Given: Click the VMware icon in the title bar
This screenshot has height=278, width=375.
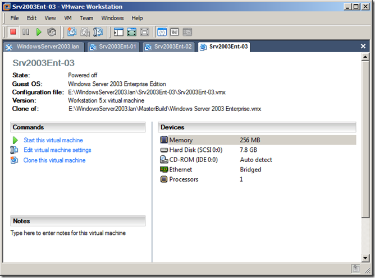Looking at the screenshot, I should click(7, 7).
